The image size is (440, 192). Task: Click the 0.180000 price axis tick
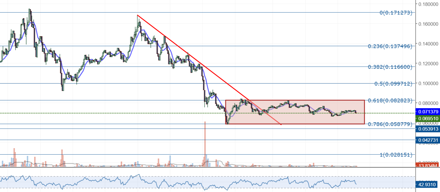(x=429, y=4)
